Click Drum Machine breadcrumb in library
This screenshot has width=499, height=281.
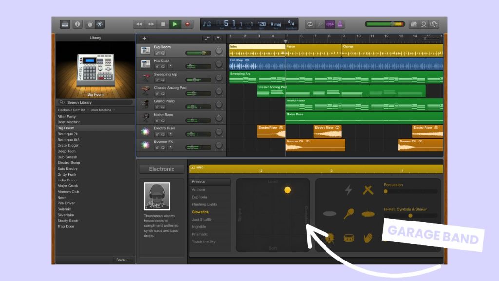point(100,110)
